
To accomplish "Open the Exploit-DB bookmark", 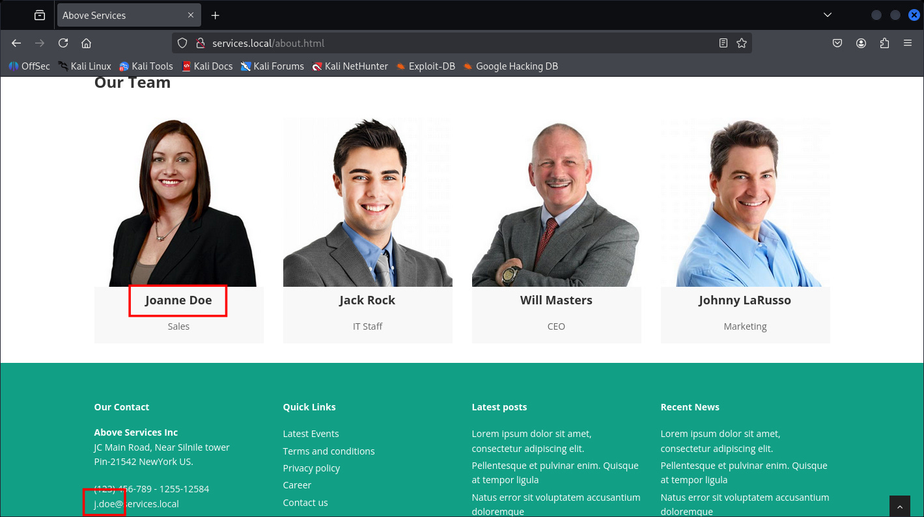I will (431, 66).
